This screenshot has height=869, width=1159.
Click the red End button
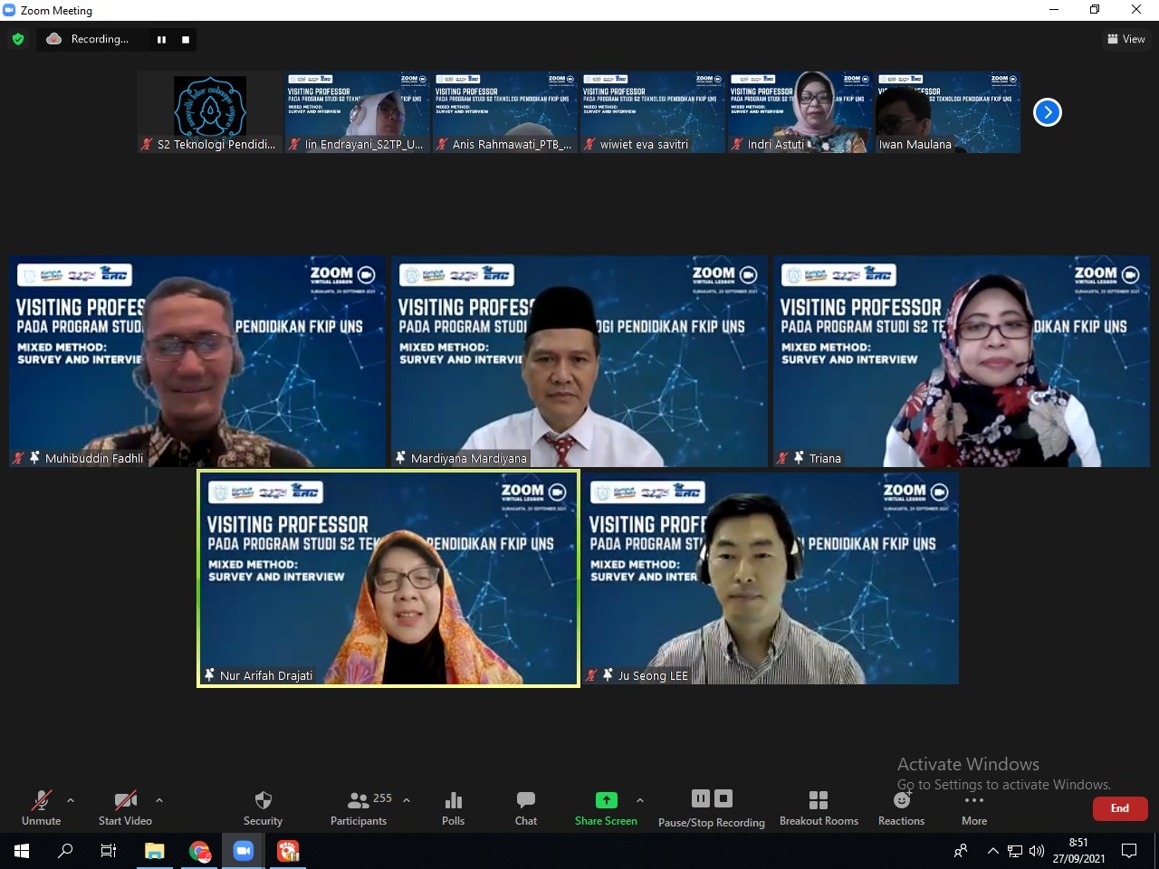coord(1120,808)
